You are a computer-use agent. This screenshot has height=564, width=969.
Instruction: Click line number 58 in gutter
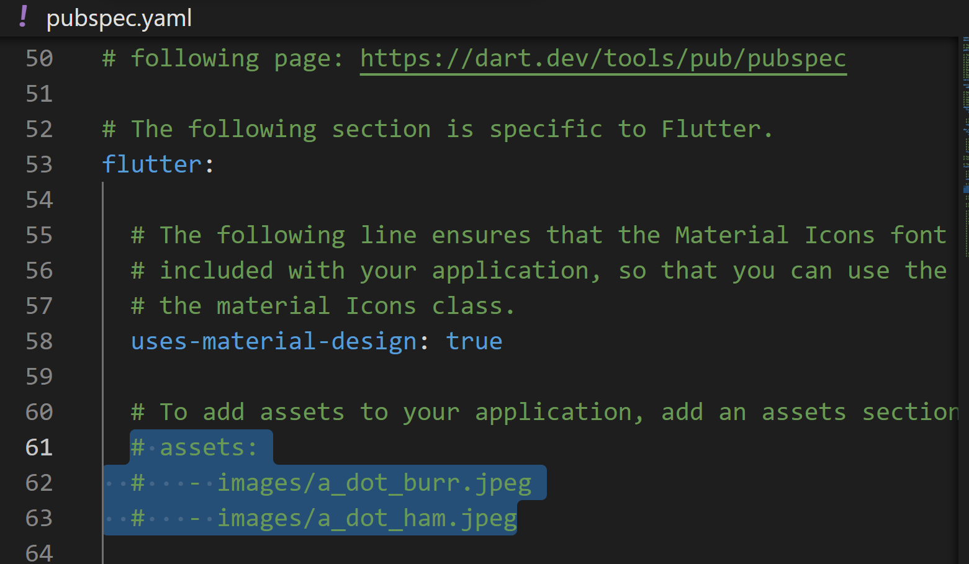[39, 341]
